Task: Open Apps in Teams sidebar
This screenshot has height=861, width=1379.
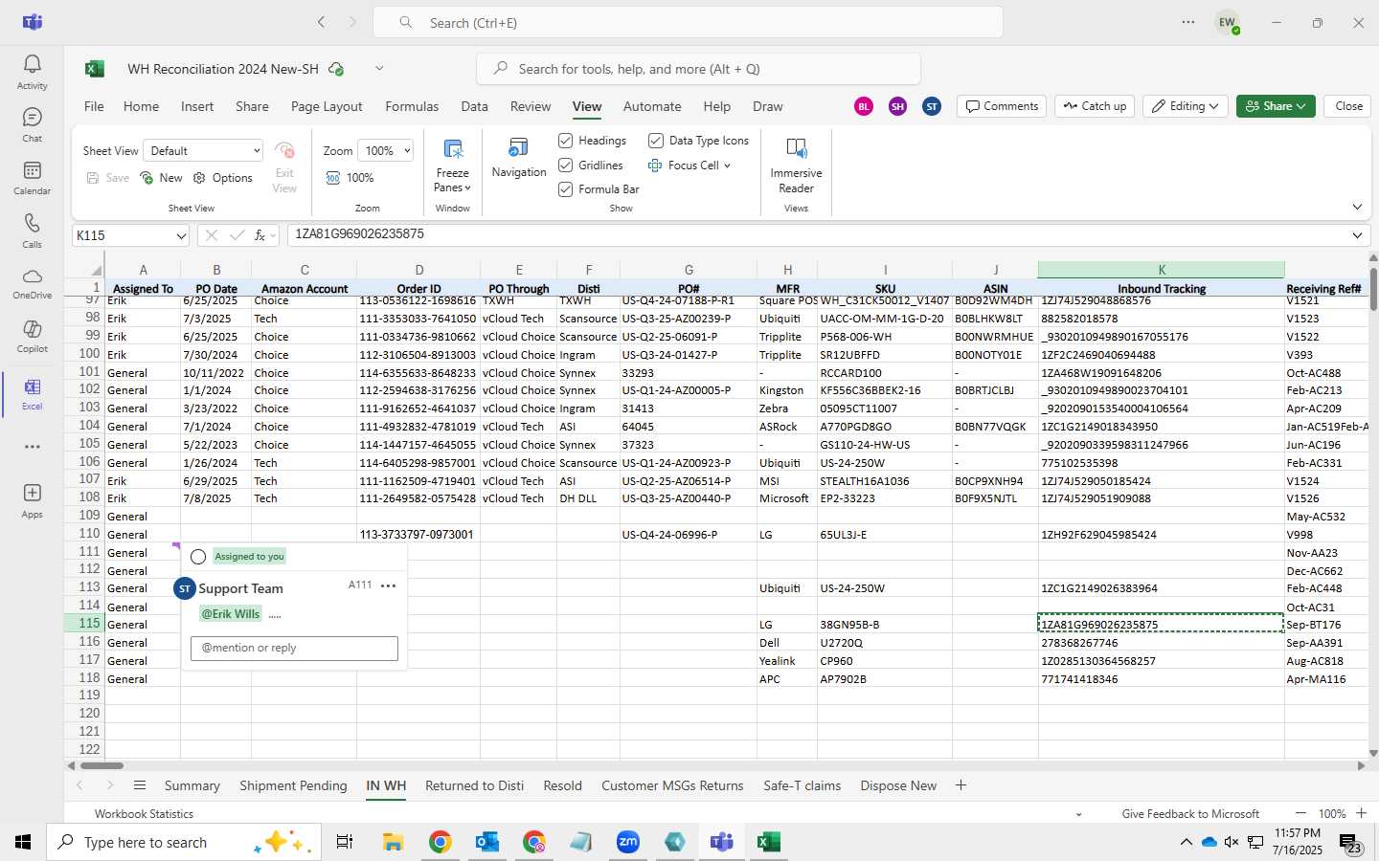Action: pos(32,500)
